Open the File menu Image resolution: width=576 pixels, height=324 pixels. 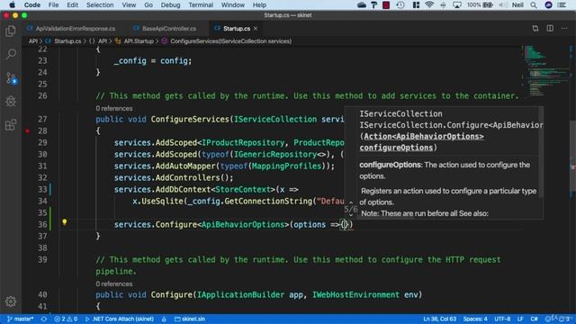tap(53, 4)
